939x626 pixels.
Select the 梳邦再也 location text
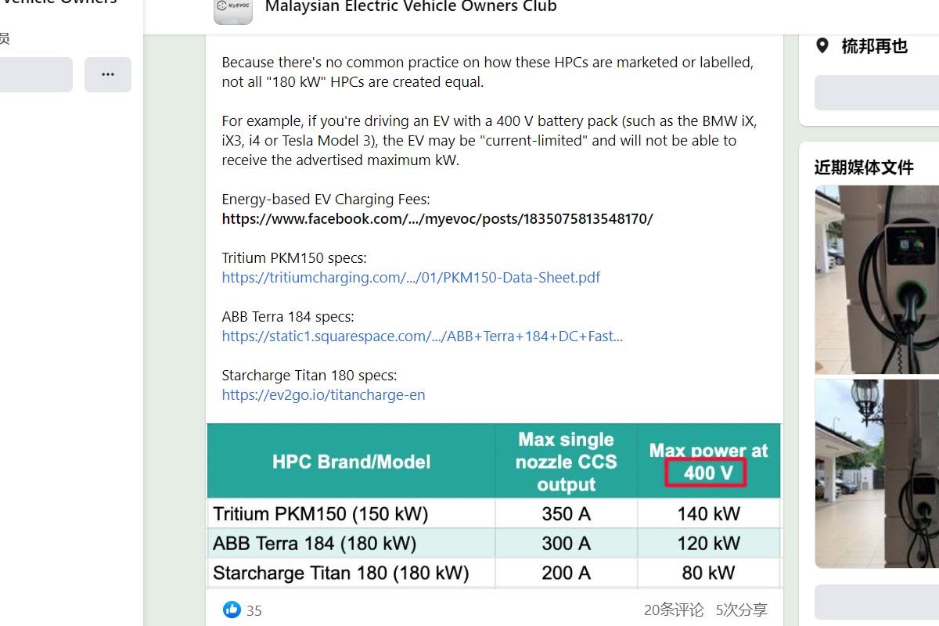point(874,46)
